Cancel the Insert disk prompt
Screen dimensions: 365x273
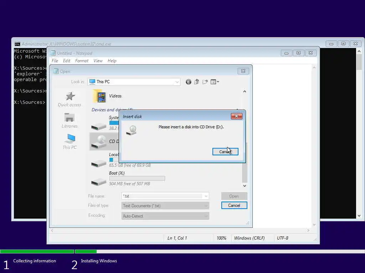click(225, 151)
